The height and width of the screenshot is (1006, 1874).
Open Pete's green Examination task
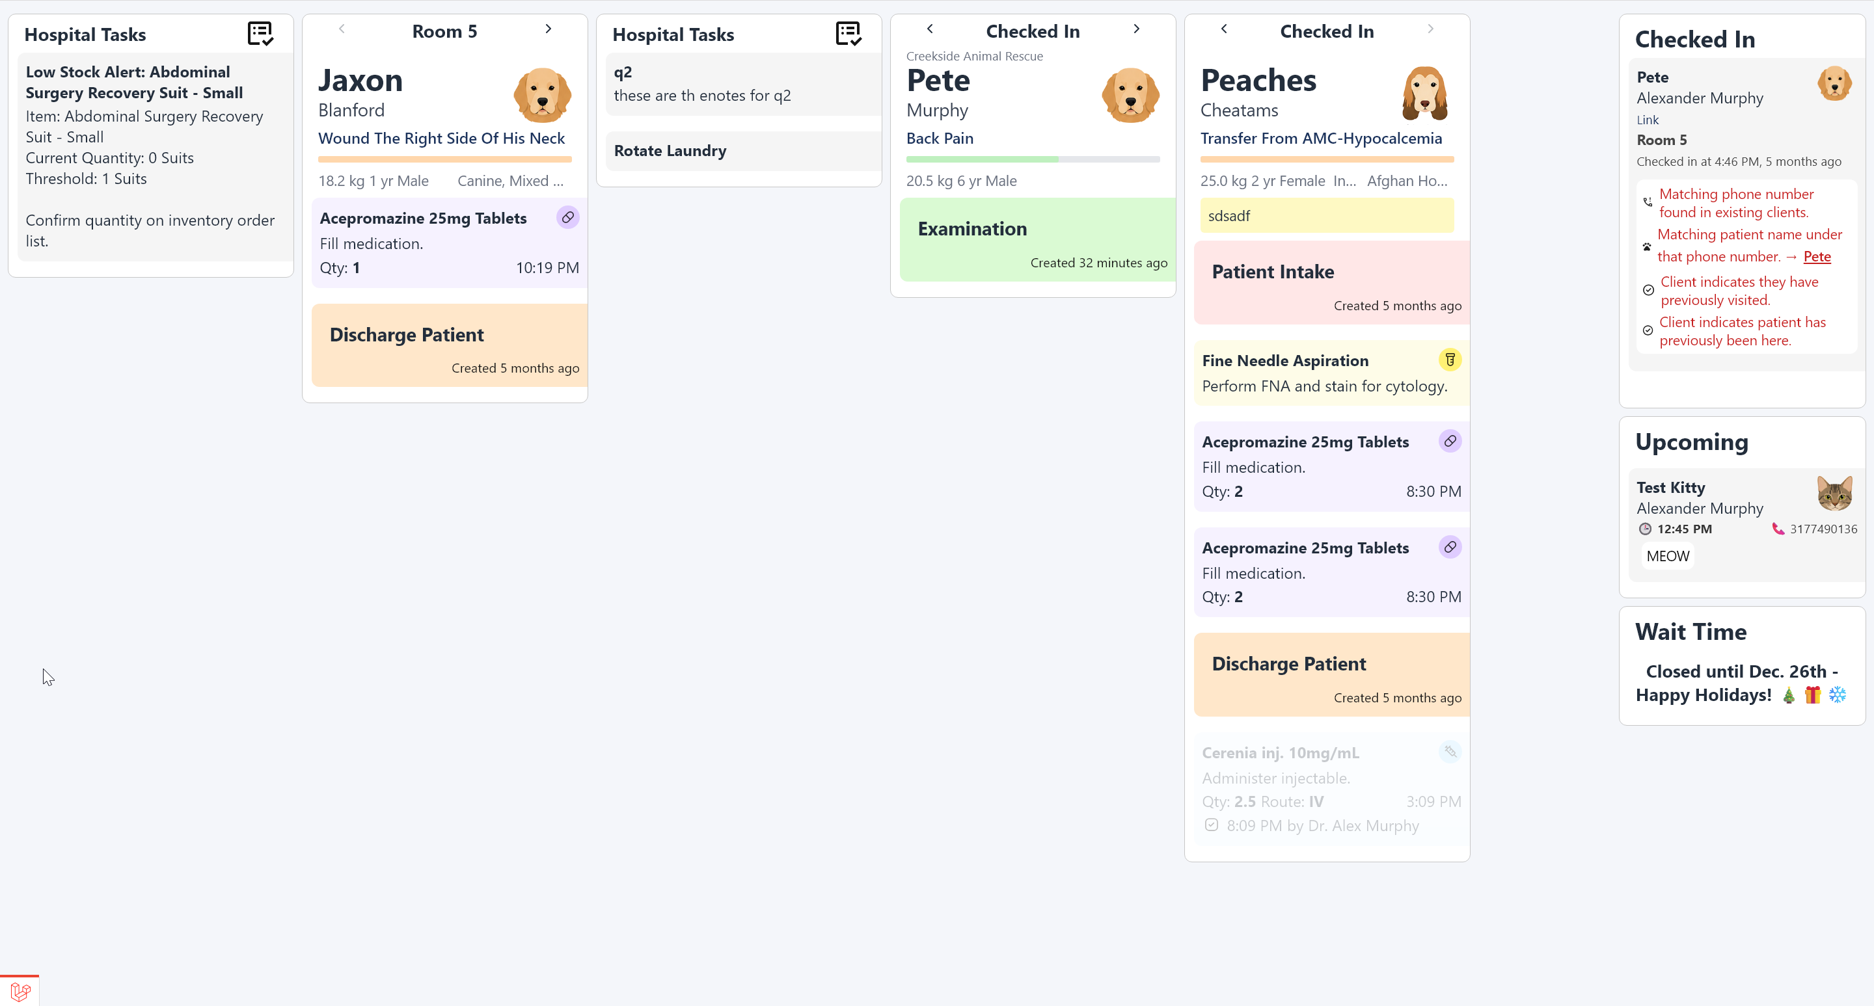1037,240
